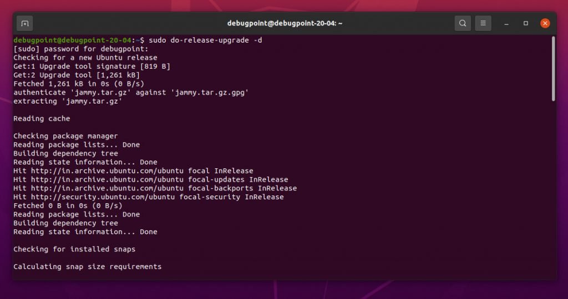Open the terminal search
This screenshot has height=299, width=568.
463,23
